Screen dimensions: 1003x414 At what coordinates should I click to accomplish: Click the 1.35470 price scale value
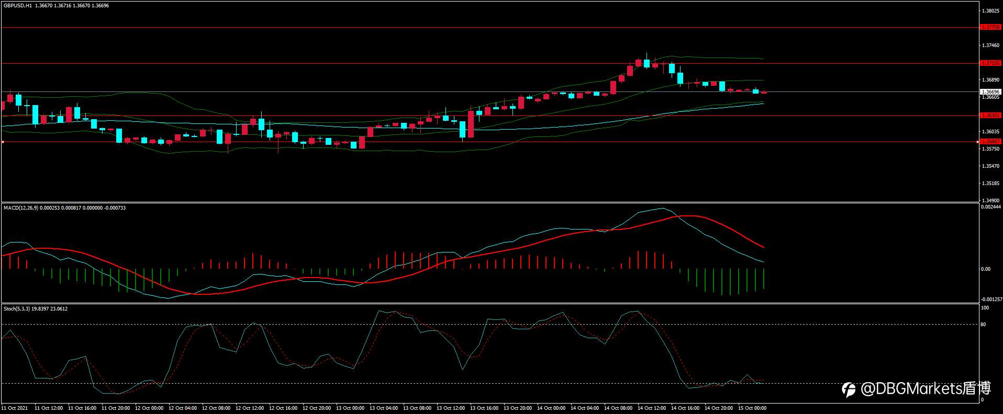991,166
